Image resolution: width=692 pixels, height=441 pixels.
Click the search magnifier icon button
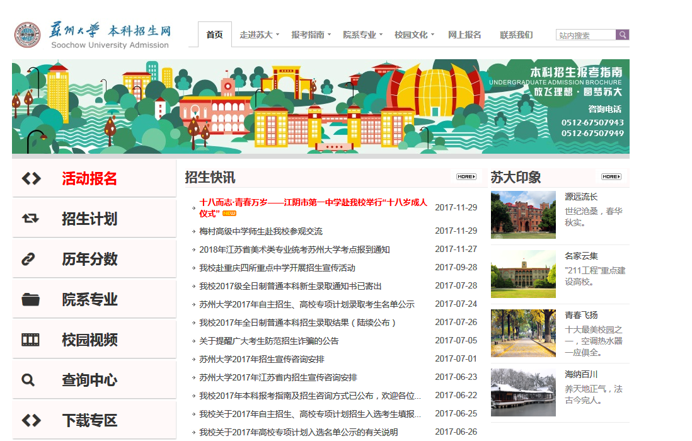[x=623, y=35]
